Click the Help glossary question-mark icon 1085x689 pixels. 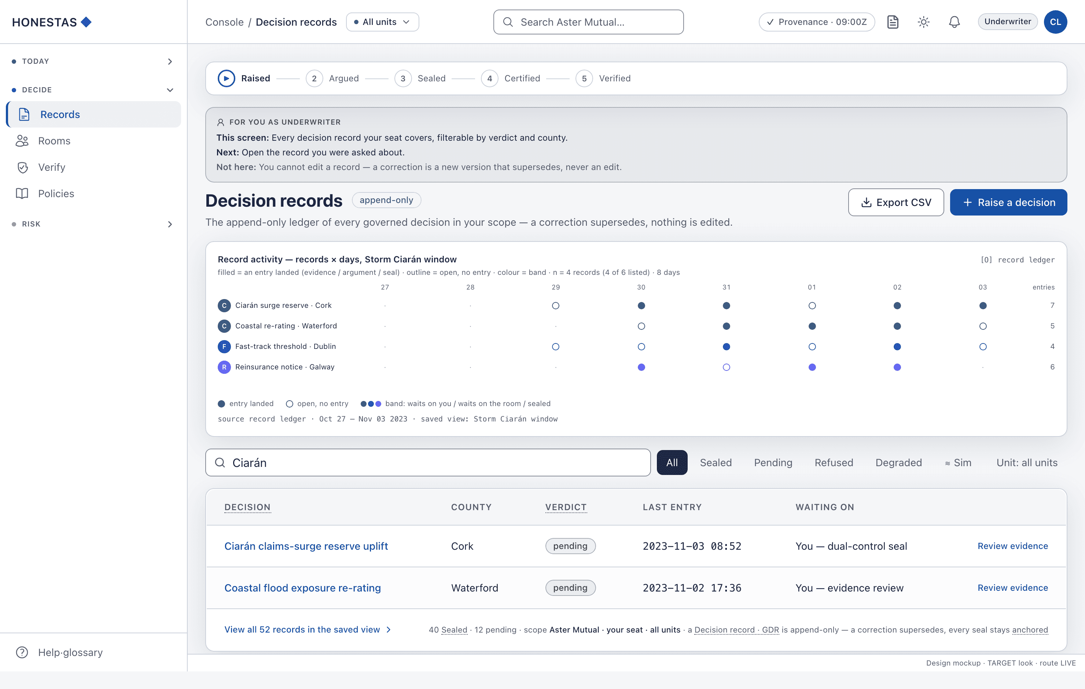pyautogui.click(x=22, y=652)
